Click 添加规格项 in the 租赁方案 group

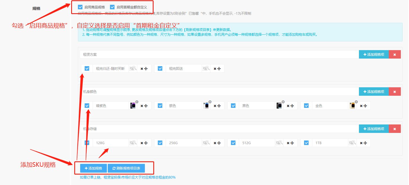tap(374, 54)
